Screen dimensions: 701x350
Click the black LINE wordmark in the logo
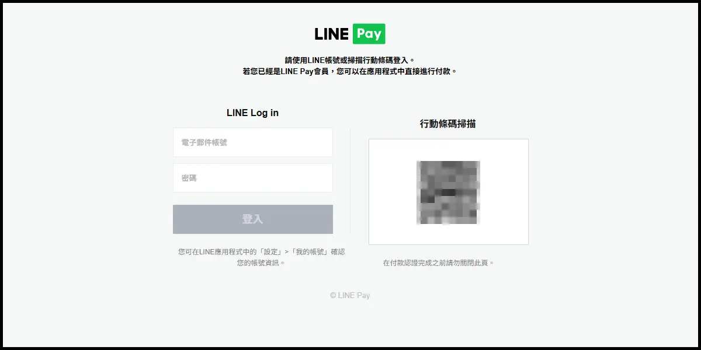[331, 34]
